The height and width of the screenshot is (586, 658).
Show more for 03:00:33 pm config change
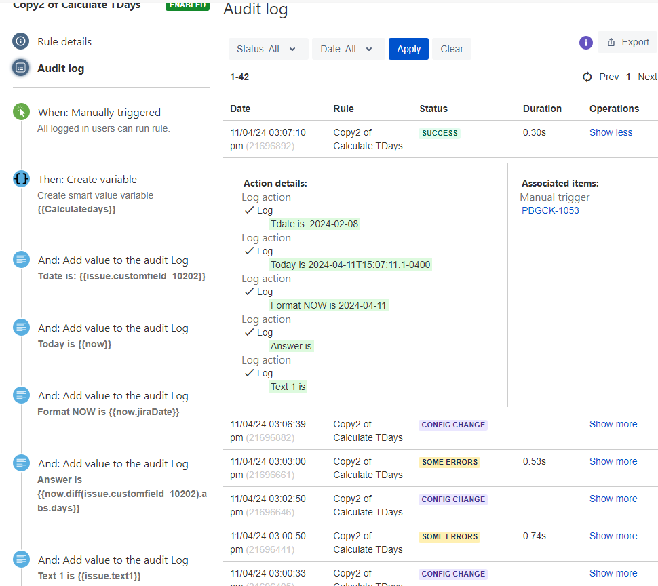pos(613,573)
